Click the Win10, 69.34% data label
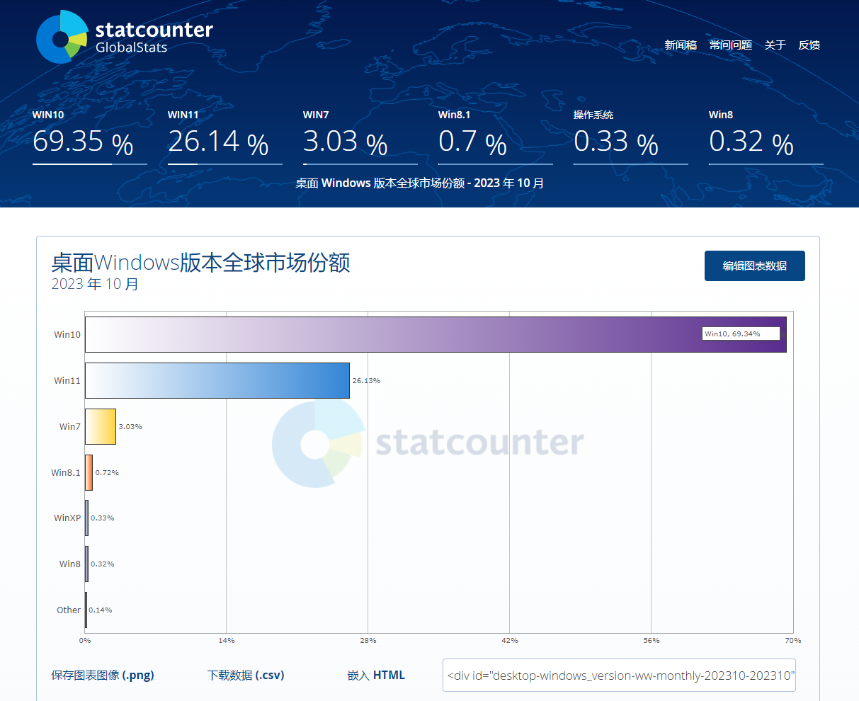859x701 pixels. 741,333
